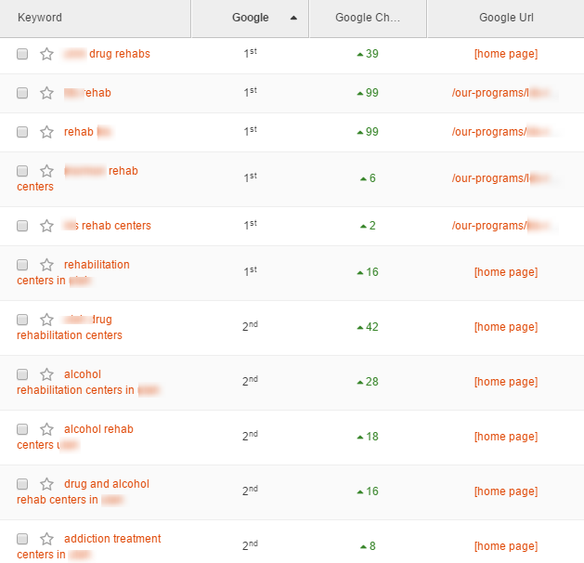This screenshot has height=563, width=584.
Task: Open [home page] URL in change 42 row
Action: coord(506,327)
